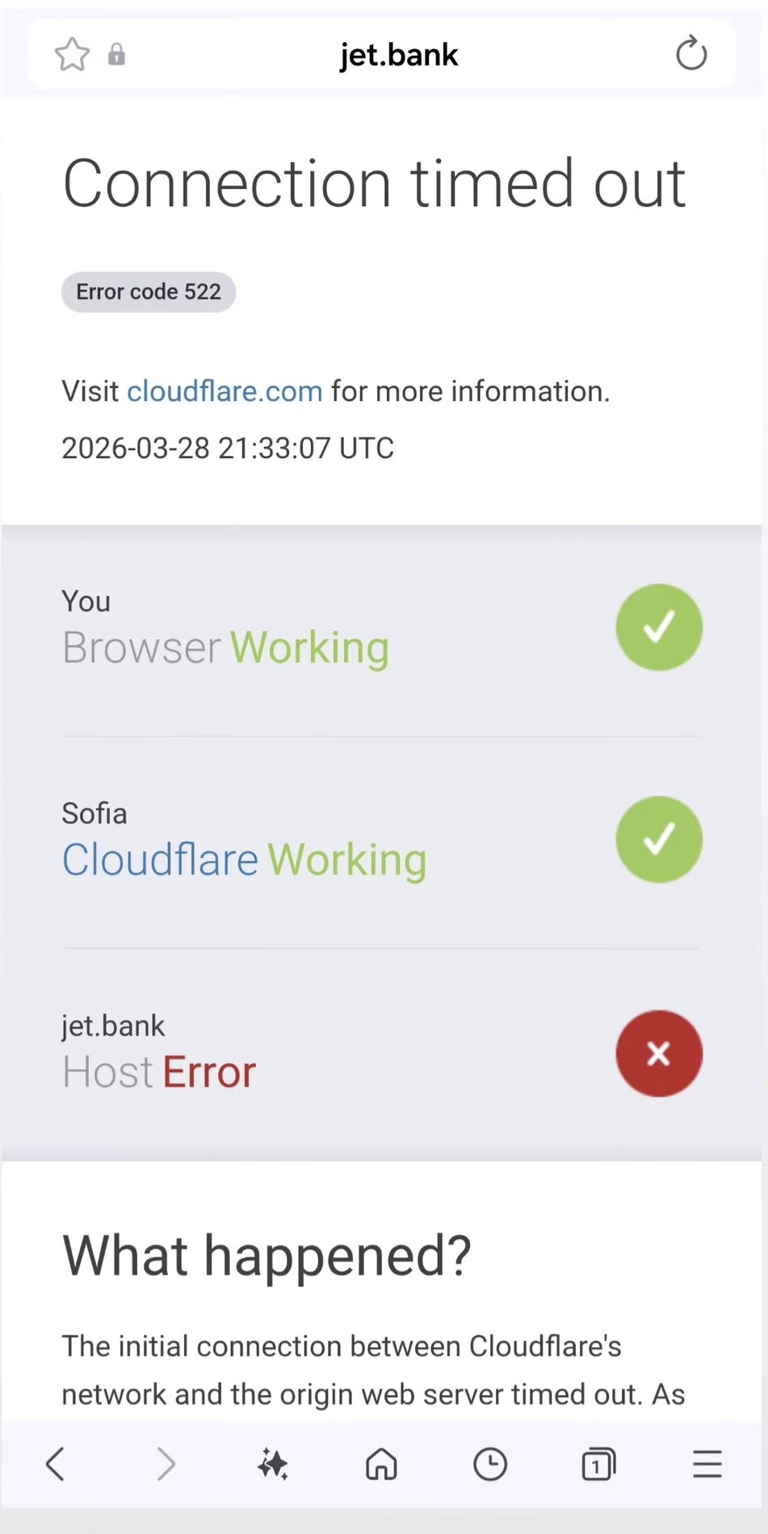768x1534 pixels.
Task: Open the cloudflare.com link
Action: (225, 391)
